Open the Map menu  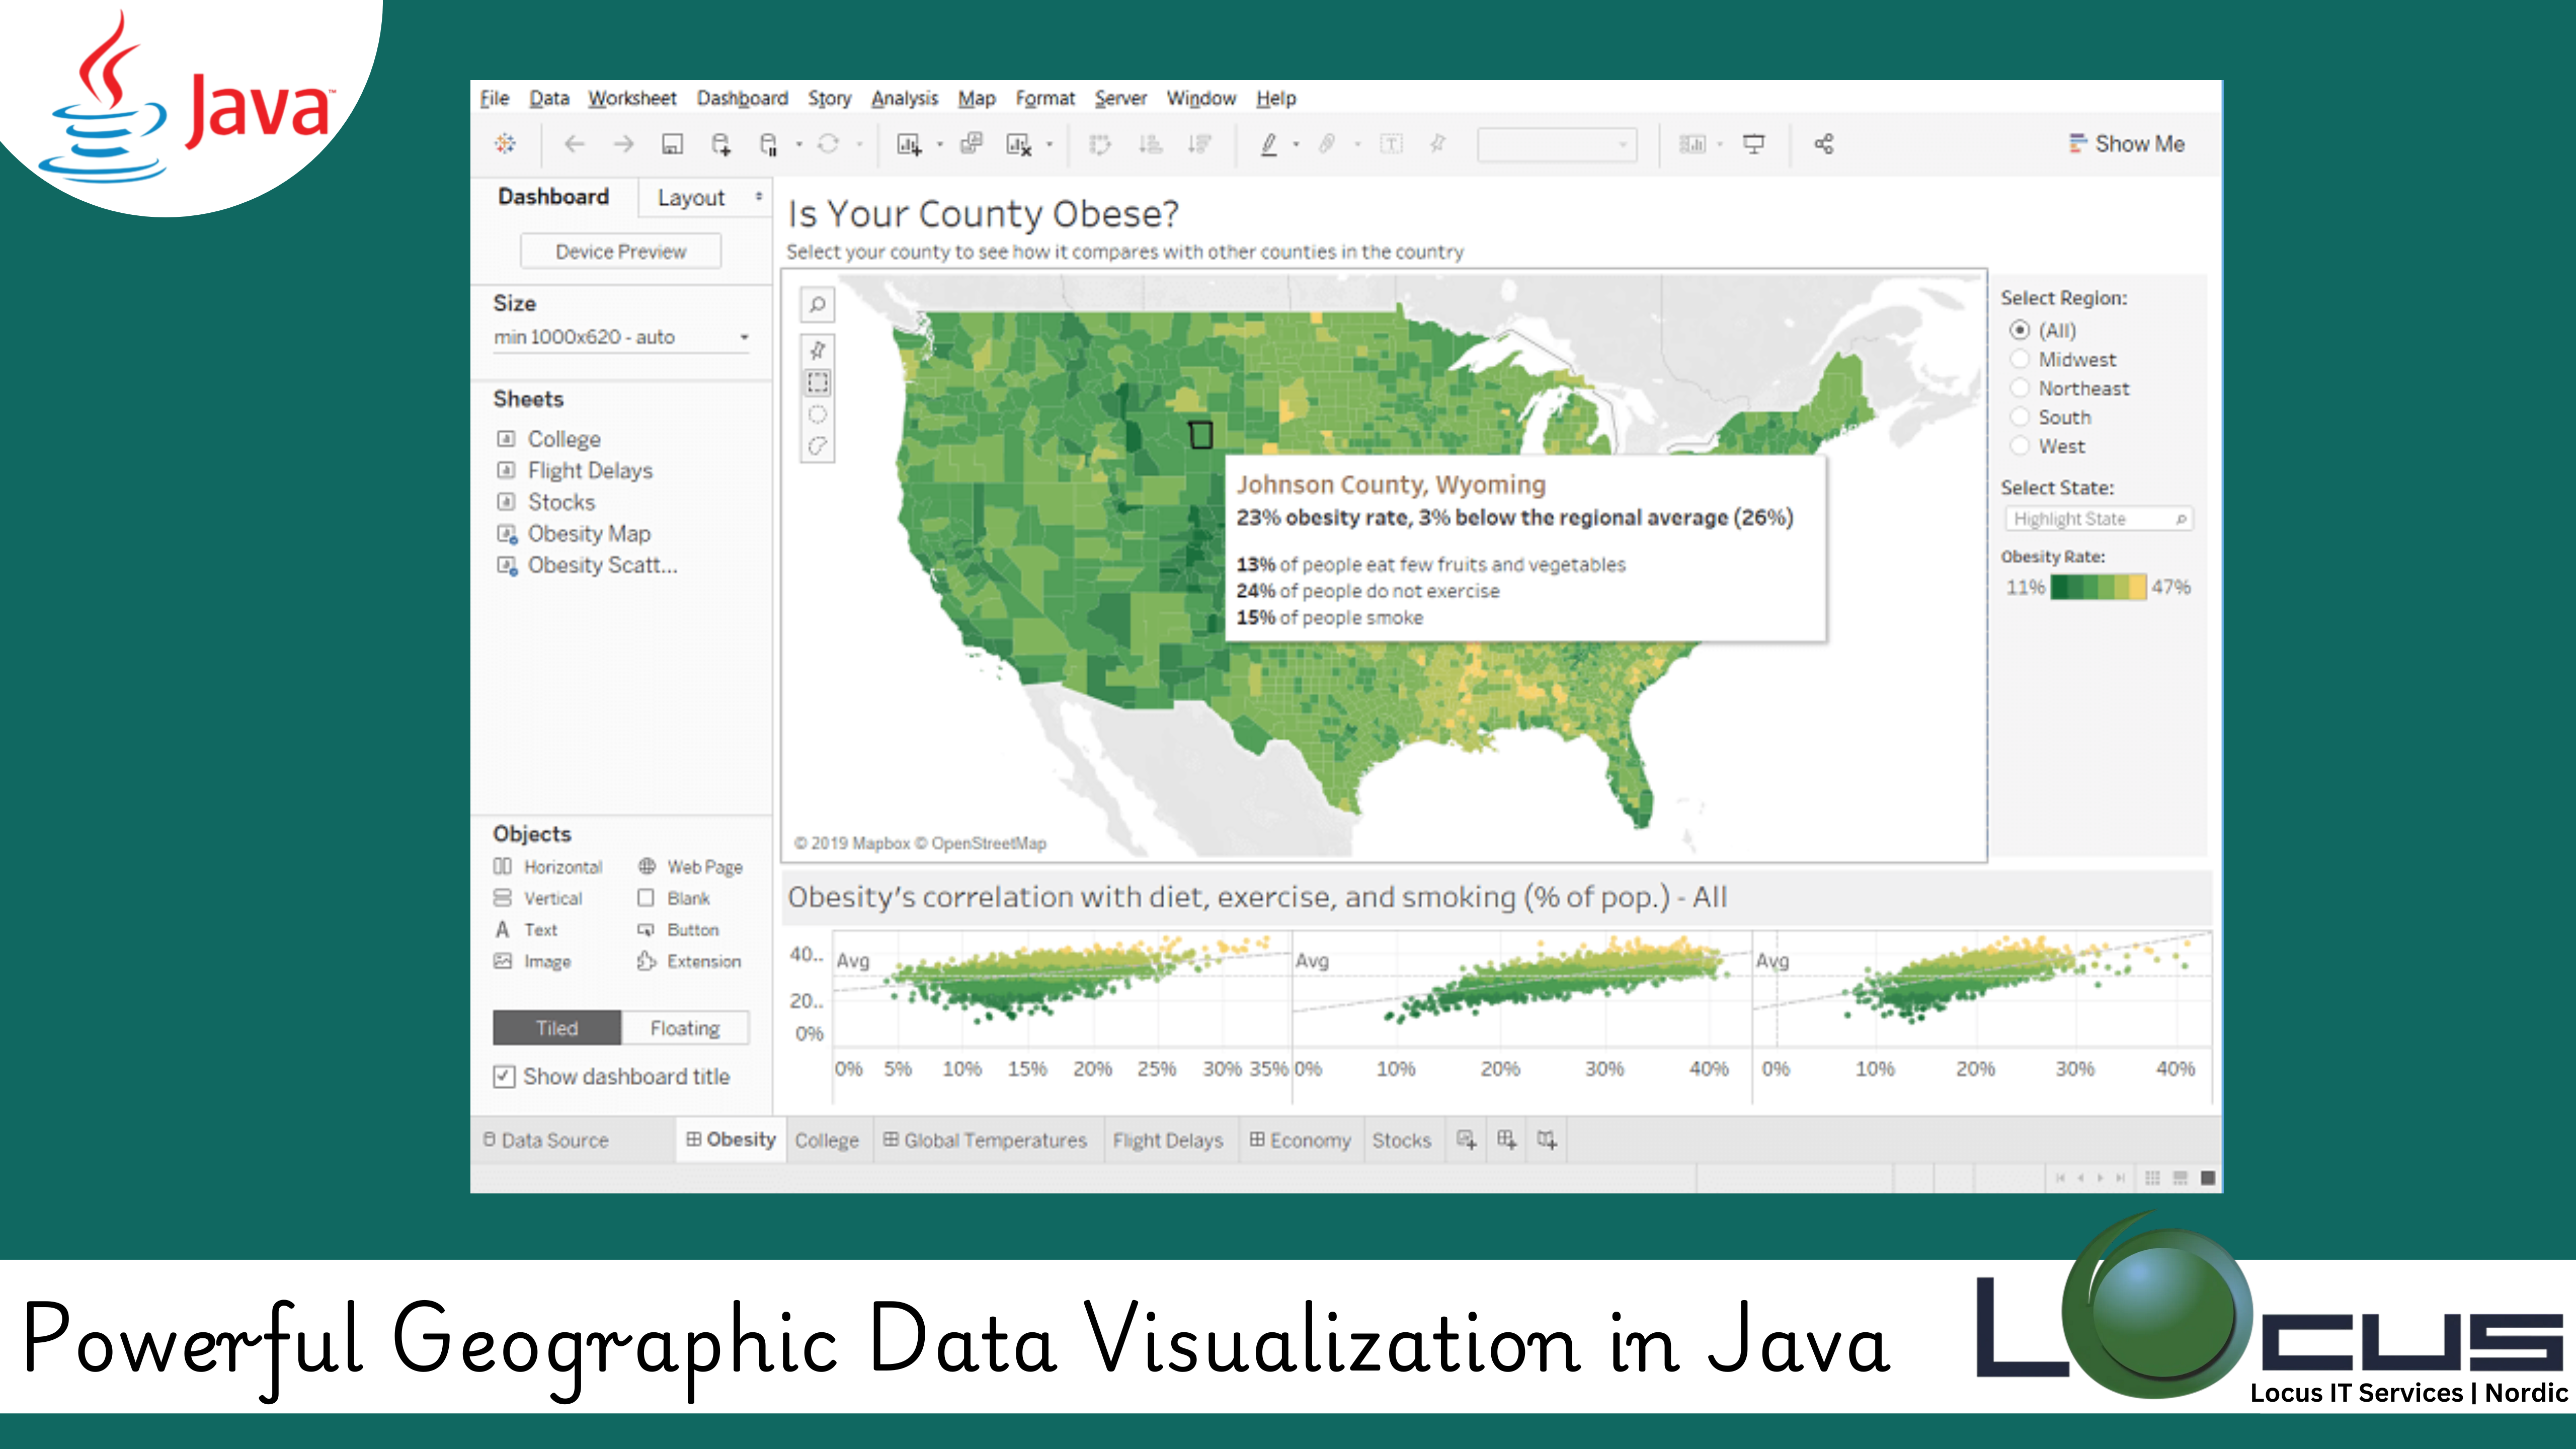coord(976,98)
